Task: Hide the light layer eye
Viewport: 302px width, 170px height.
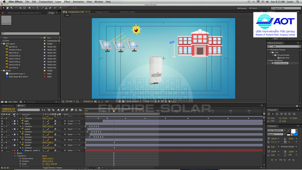Action: 2,121
